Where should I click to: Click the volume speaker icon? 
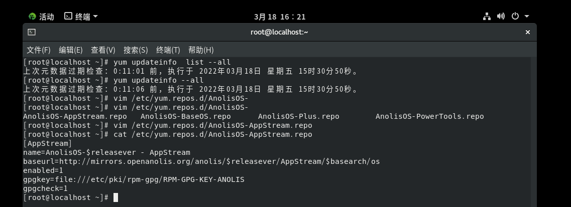click(501, 16)
